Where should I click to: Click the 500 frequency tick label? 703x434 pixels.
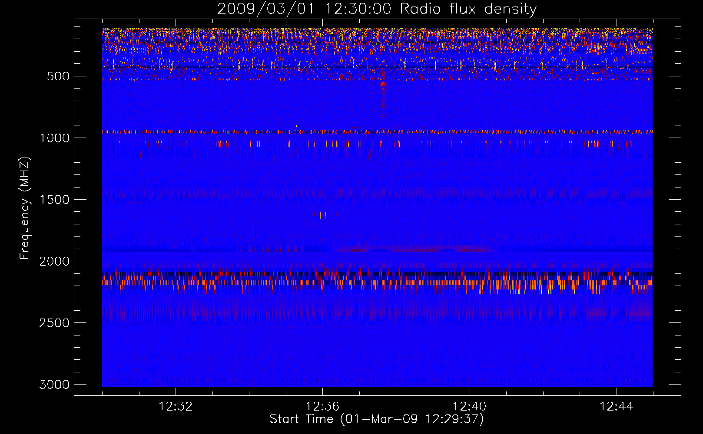click(x=58, y=76)
